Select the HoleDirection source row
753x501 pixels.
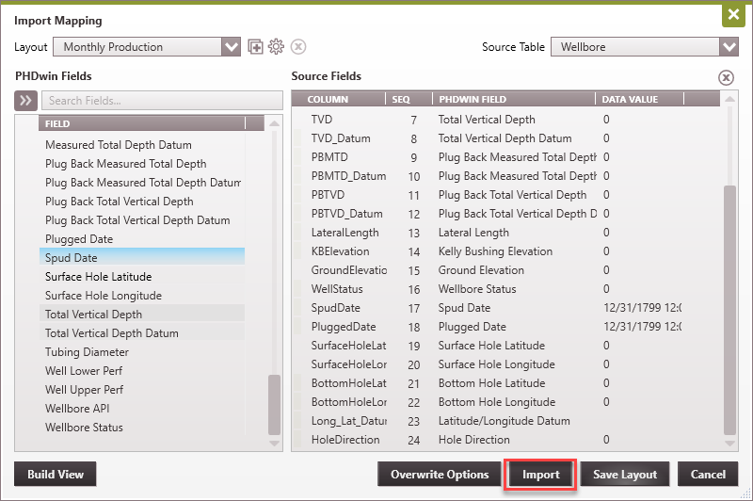506,440
